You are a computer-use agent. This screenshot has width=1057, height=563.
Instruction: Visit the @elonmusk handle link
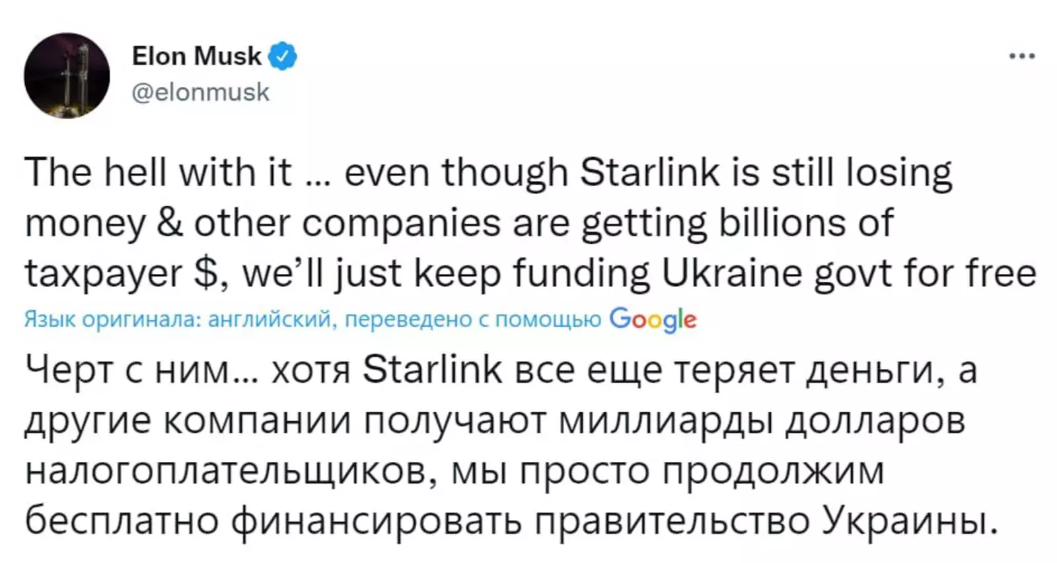pyautogui.click(x=201, y=92)
